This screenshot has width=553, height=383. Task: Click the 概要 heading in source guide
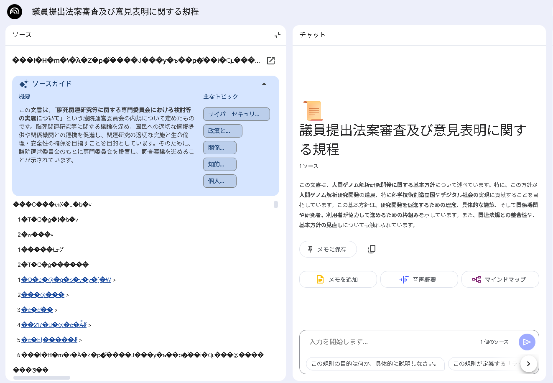click(x=25, y=97)
